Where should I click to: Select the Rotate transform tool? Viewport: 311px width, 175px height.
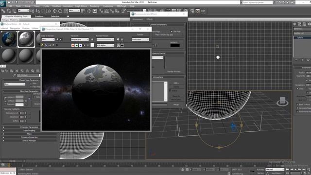(60, 11)
